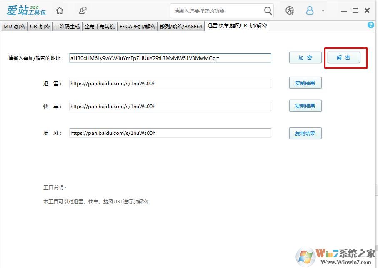Open the Home icon in the top toolbar
378x268 pixels.
59,10
